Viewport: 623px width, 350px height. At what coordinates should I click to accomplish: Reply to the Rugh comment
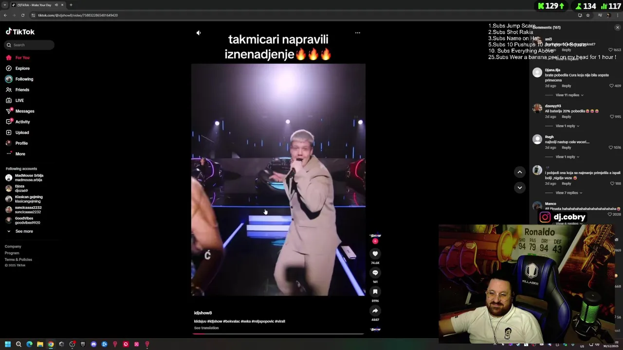pos(567,148)
